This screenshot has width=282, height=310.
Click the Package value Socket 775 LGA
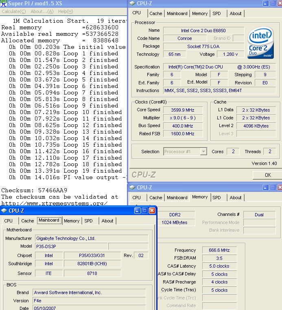203,46
